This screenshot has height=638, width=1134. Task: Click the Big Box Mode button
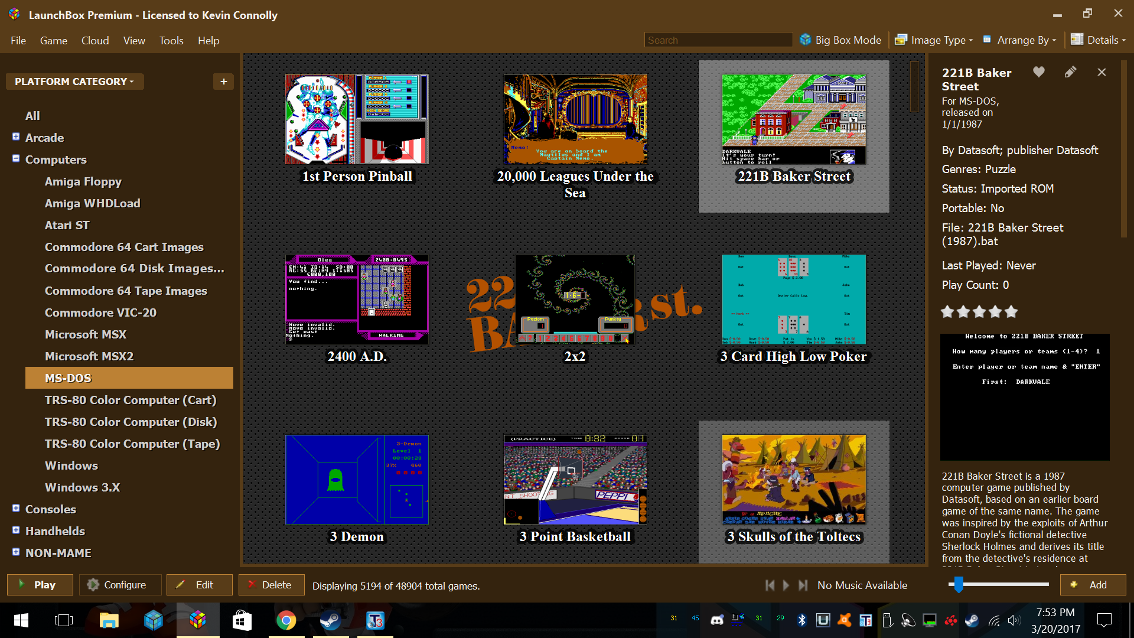point(840,40)
